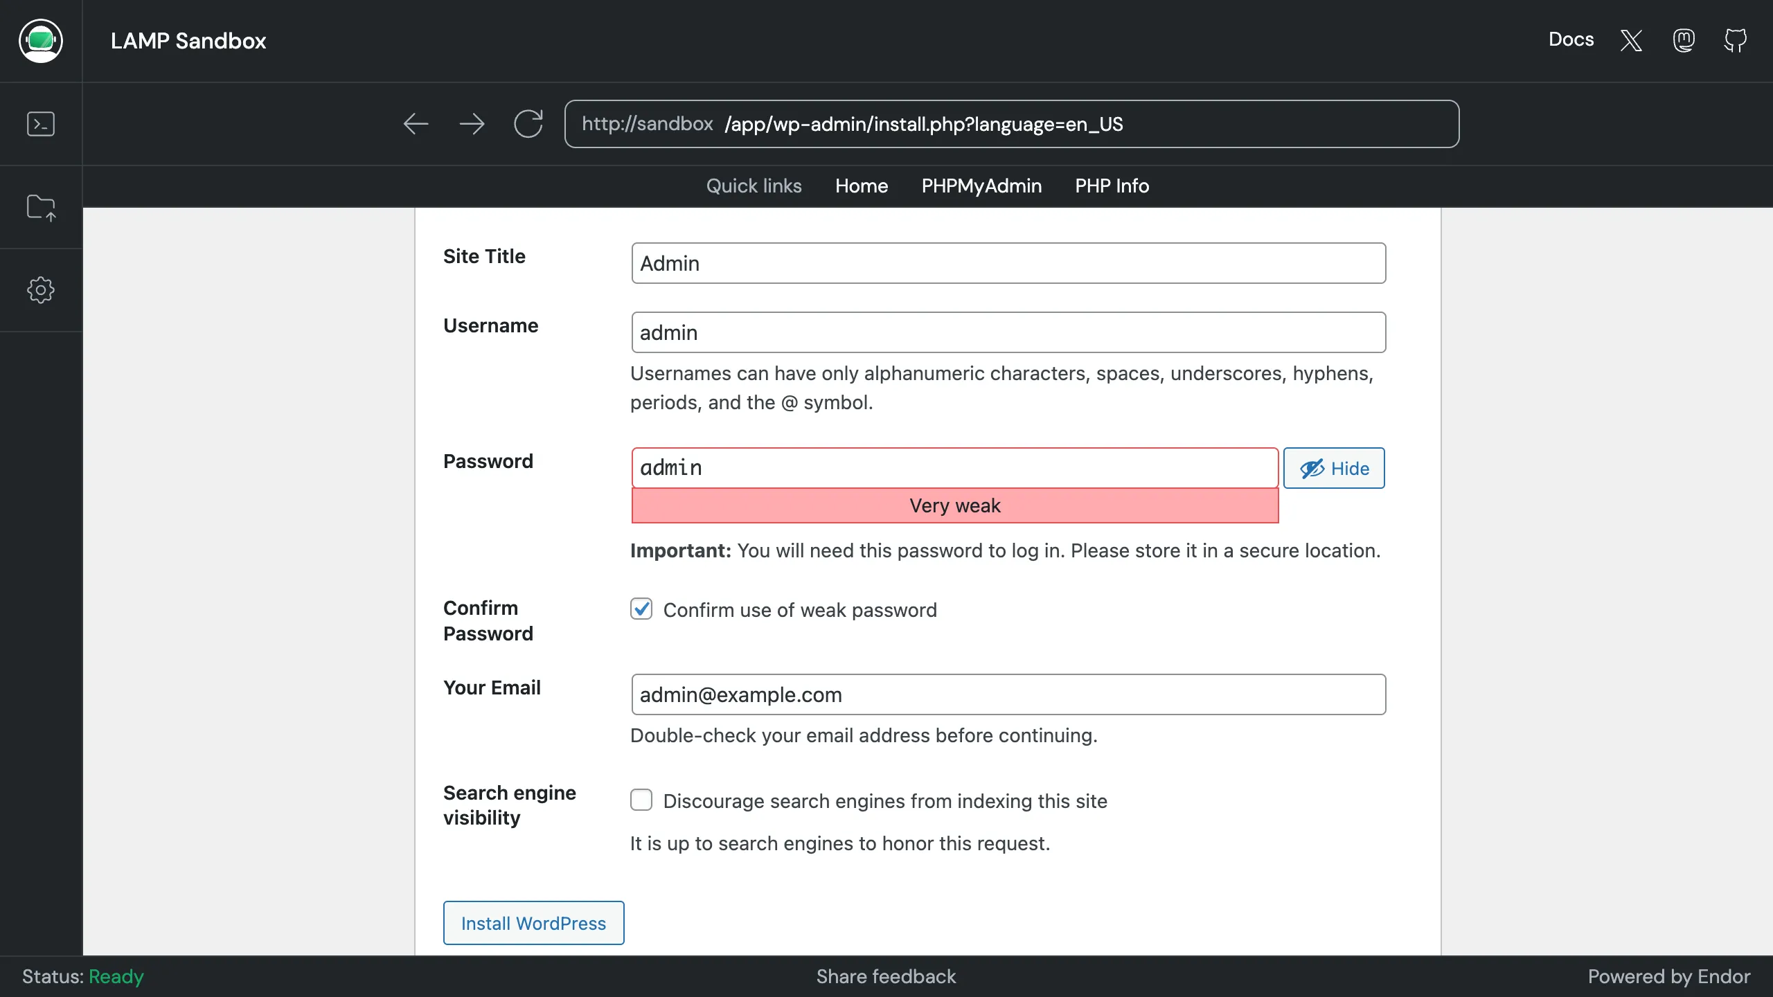Click the PHPMyAdmin tab link

point(981,186)
